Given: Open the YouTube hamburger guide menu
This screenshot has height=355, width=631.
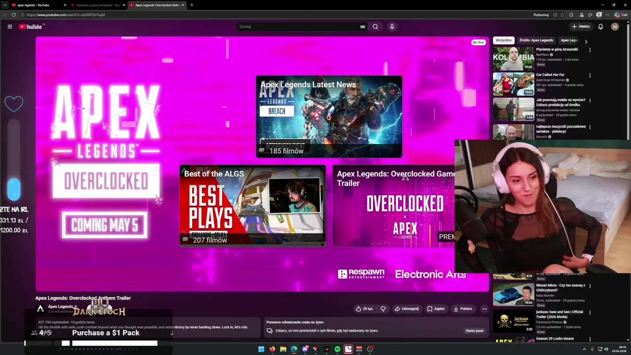Looking at the screenshot, I should pyautogui.click(x=9, y=27).
